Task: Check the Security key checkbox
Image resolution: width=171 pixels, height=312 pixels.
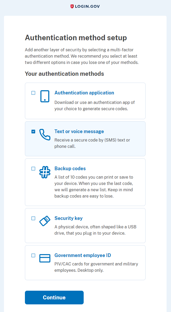Action: (33, 218)
